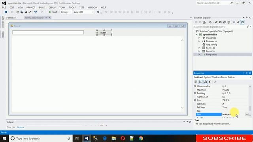Viewport: 253px width, 142px height.
Task: Click the Home icon in Solution Explorer
Action: tap(204, 22)
